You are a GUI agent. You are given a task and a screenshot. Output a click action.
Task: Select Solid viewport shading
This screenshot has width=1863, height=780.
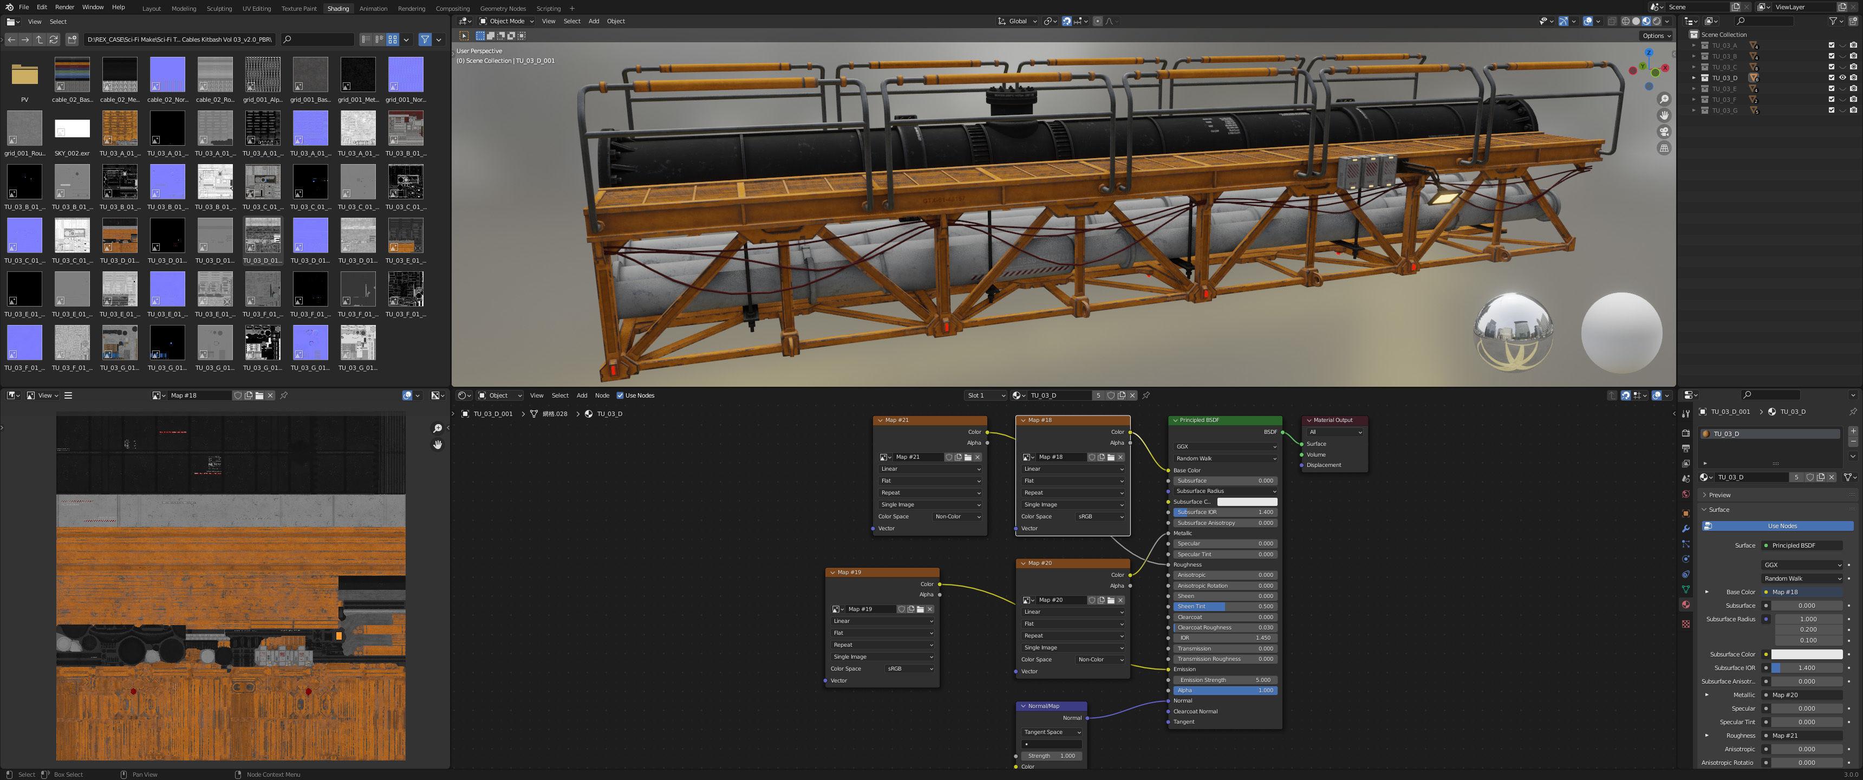pyautogui.click(x=1635, y=21)
